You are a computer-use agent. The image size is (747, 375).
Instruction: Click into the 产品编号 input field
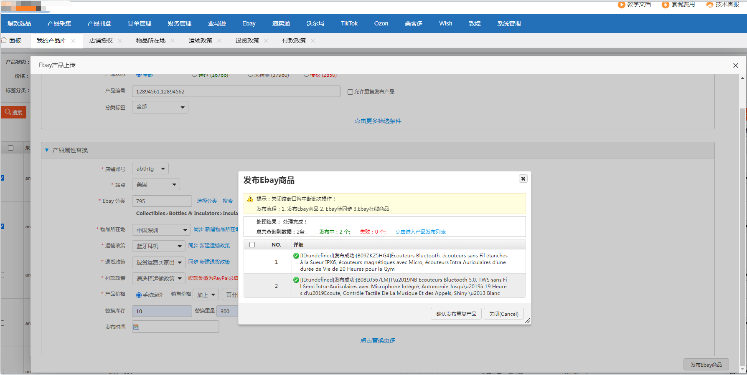point(236,91)
